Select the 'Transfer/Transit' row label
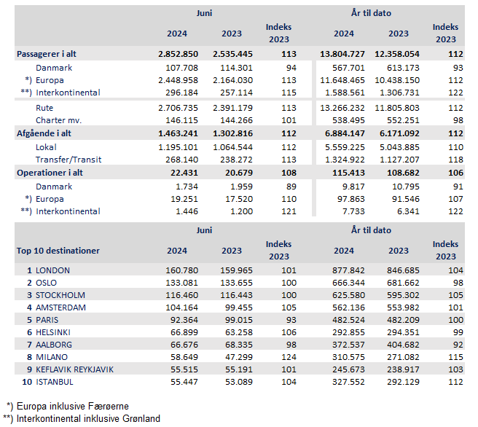Image resolution: width=478 pixels, height=427 pixels. click(68, 160)
